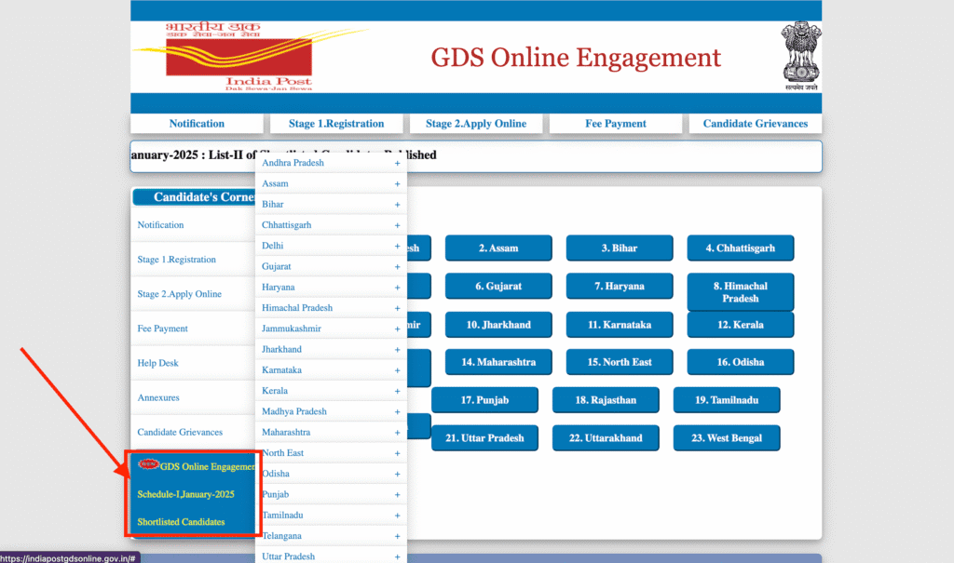
Task: Click the 6. Gujarat button
Action: click(498, 286)
